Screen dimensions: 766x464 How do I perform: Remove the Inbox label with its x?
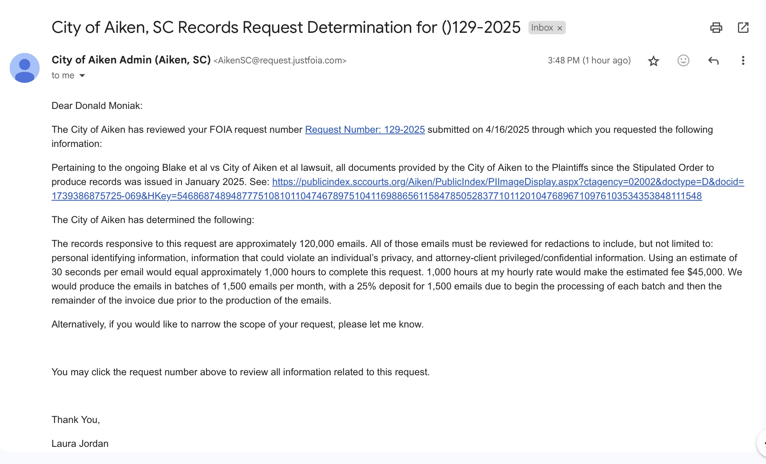point(559,28)
